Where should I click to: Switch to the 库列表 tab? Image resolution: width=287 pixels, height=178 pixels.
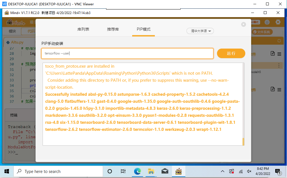pos(83,29)
